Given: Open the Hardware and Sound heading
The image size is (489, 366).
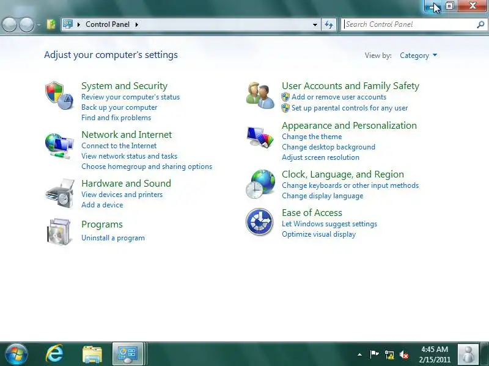Looking at the screenshot, I should point(126,183).
